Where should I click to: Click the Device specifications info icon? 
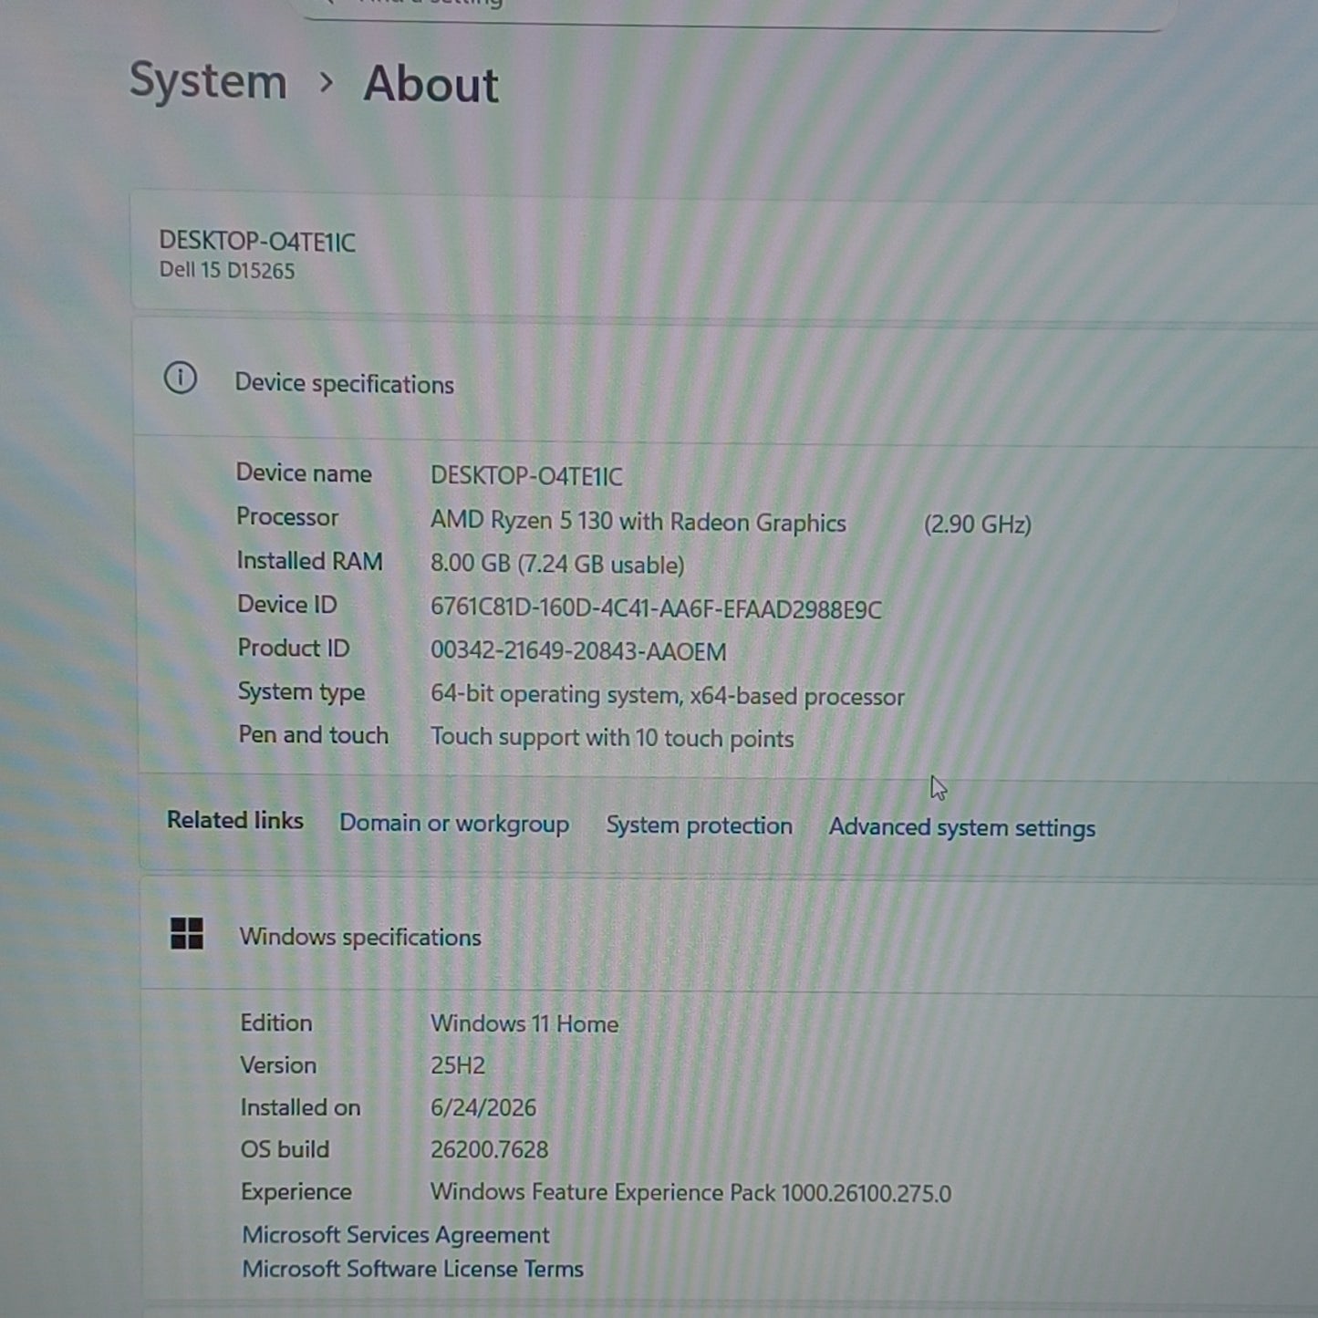181,378
